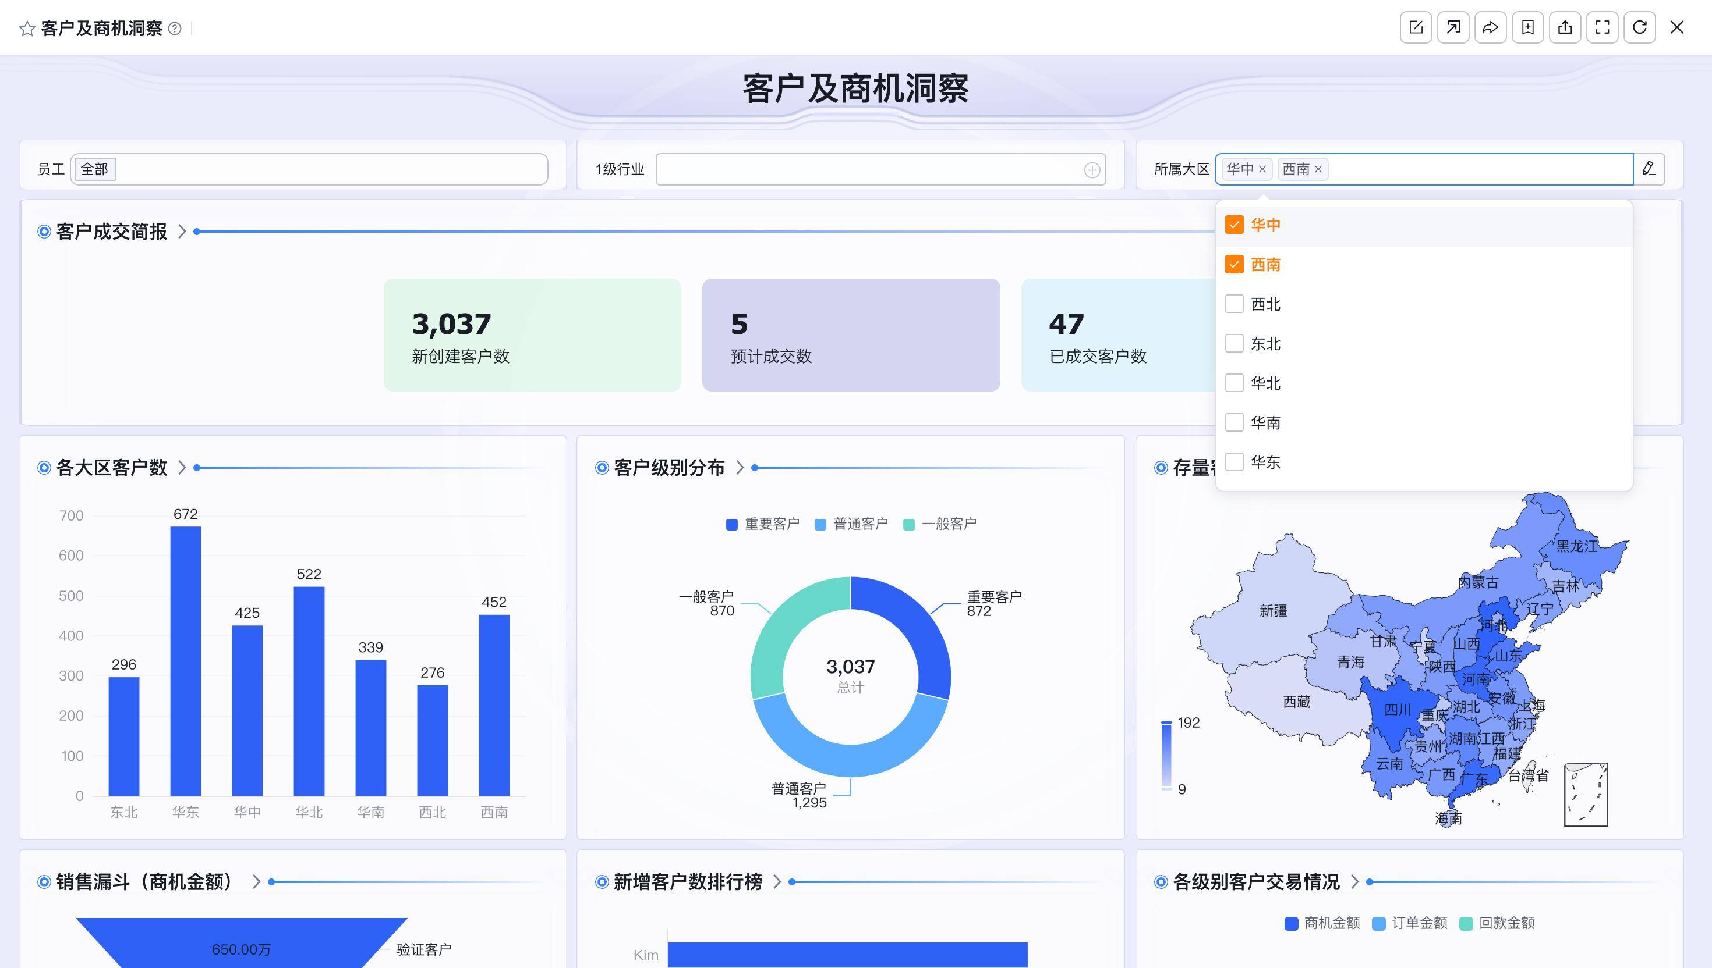Click the edit dashboard pencil icon
The image size is (1712, 968).
point(1416,27)
